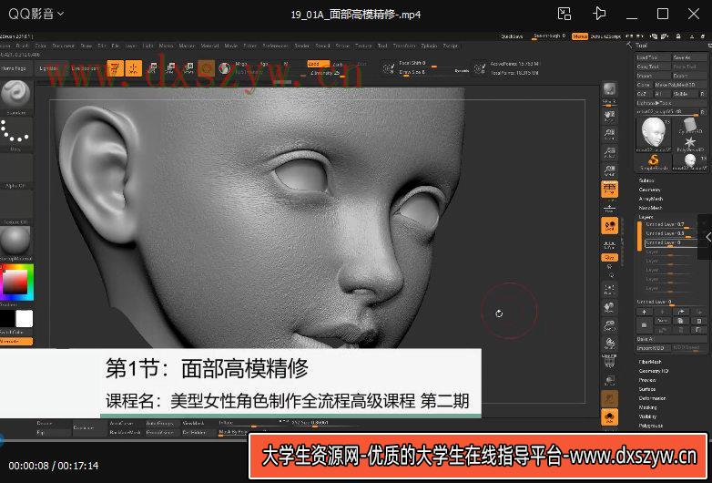Toggle the Persp perspective button
712x483 pixels.
[609, 189]
